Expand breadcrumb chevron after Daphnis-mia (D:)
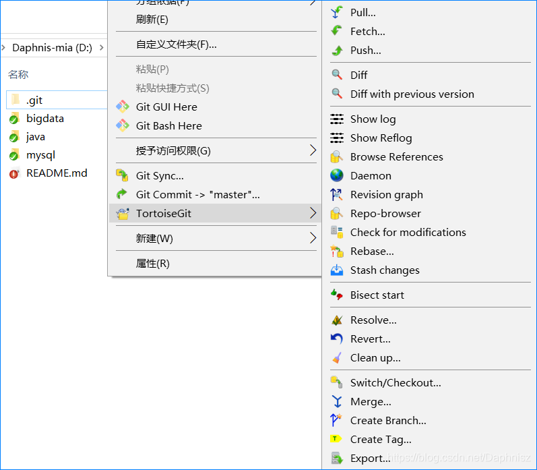The image size is (537, 470). pos(101,48)
